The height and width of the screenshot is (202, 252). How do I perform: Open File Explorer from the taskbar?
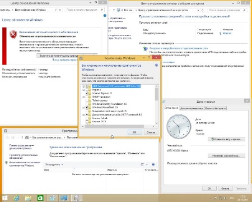coord(28,198)
